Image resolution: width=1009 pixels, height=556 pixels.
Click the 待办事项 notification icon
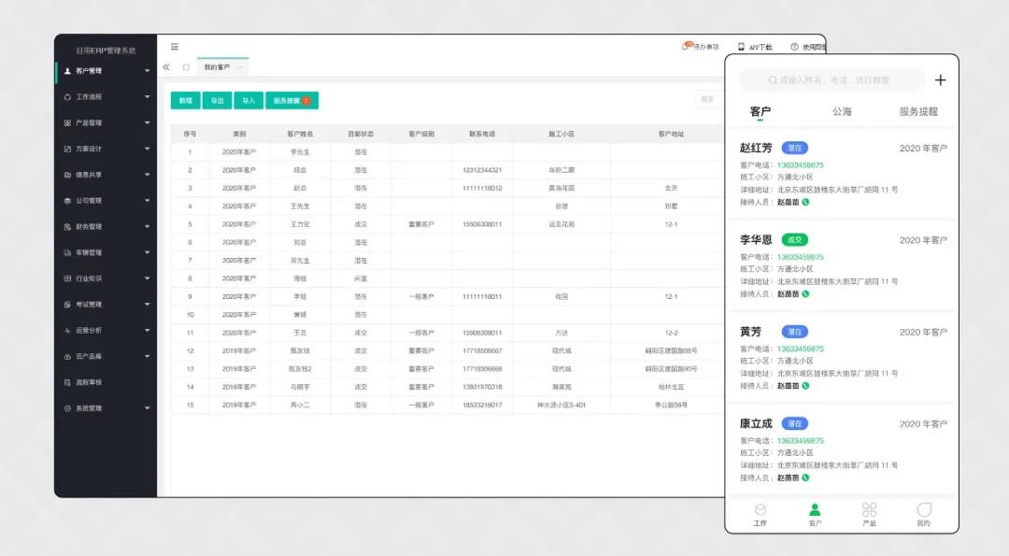click(x=687, y=47)
